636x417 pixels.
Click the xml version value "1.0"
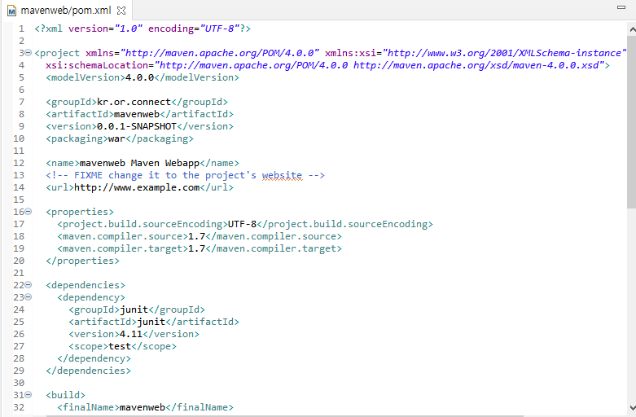tap(128, 29)
